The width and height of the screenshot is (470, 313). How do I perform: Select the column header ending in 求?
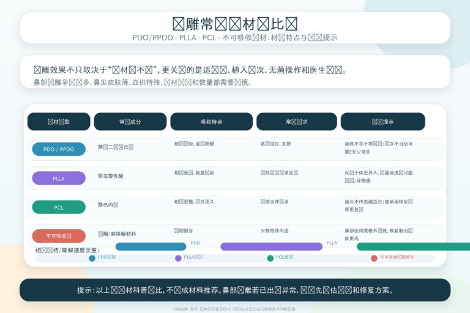[x=296, y=122]
